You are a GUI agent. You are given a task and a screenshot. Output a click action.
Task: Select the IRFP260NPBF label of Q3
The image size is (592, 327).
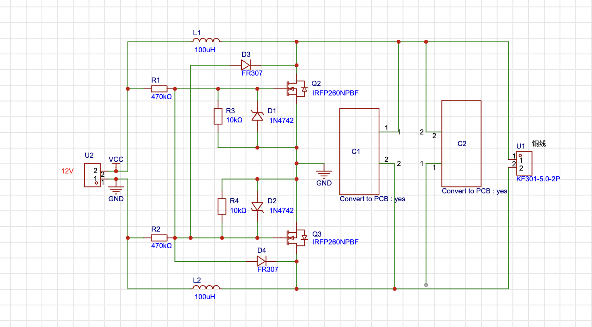click(335, 242)
